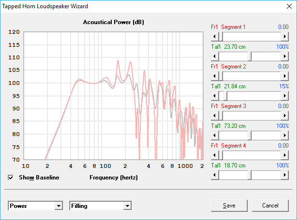Viewport: 297px width, 220px height.
Task: Click right arrow of Tal1 21.84 cm slider
Action: click(285, 96)
